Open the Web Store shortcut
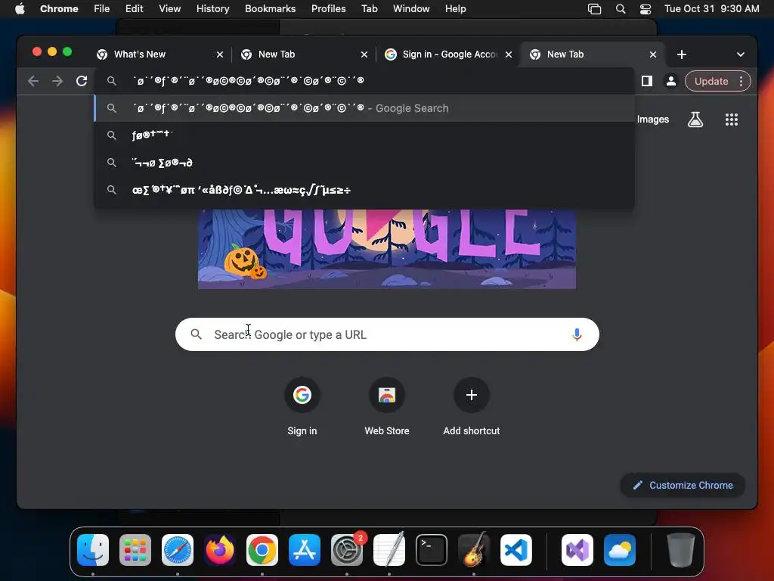 point(387,406)
